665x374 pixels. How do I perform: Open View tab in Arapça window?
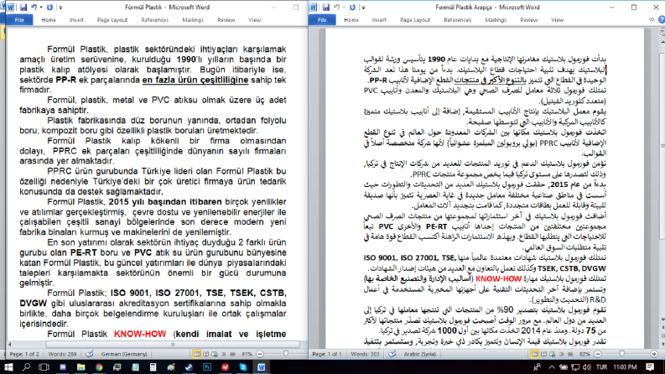pos(558,20)
